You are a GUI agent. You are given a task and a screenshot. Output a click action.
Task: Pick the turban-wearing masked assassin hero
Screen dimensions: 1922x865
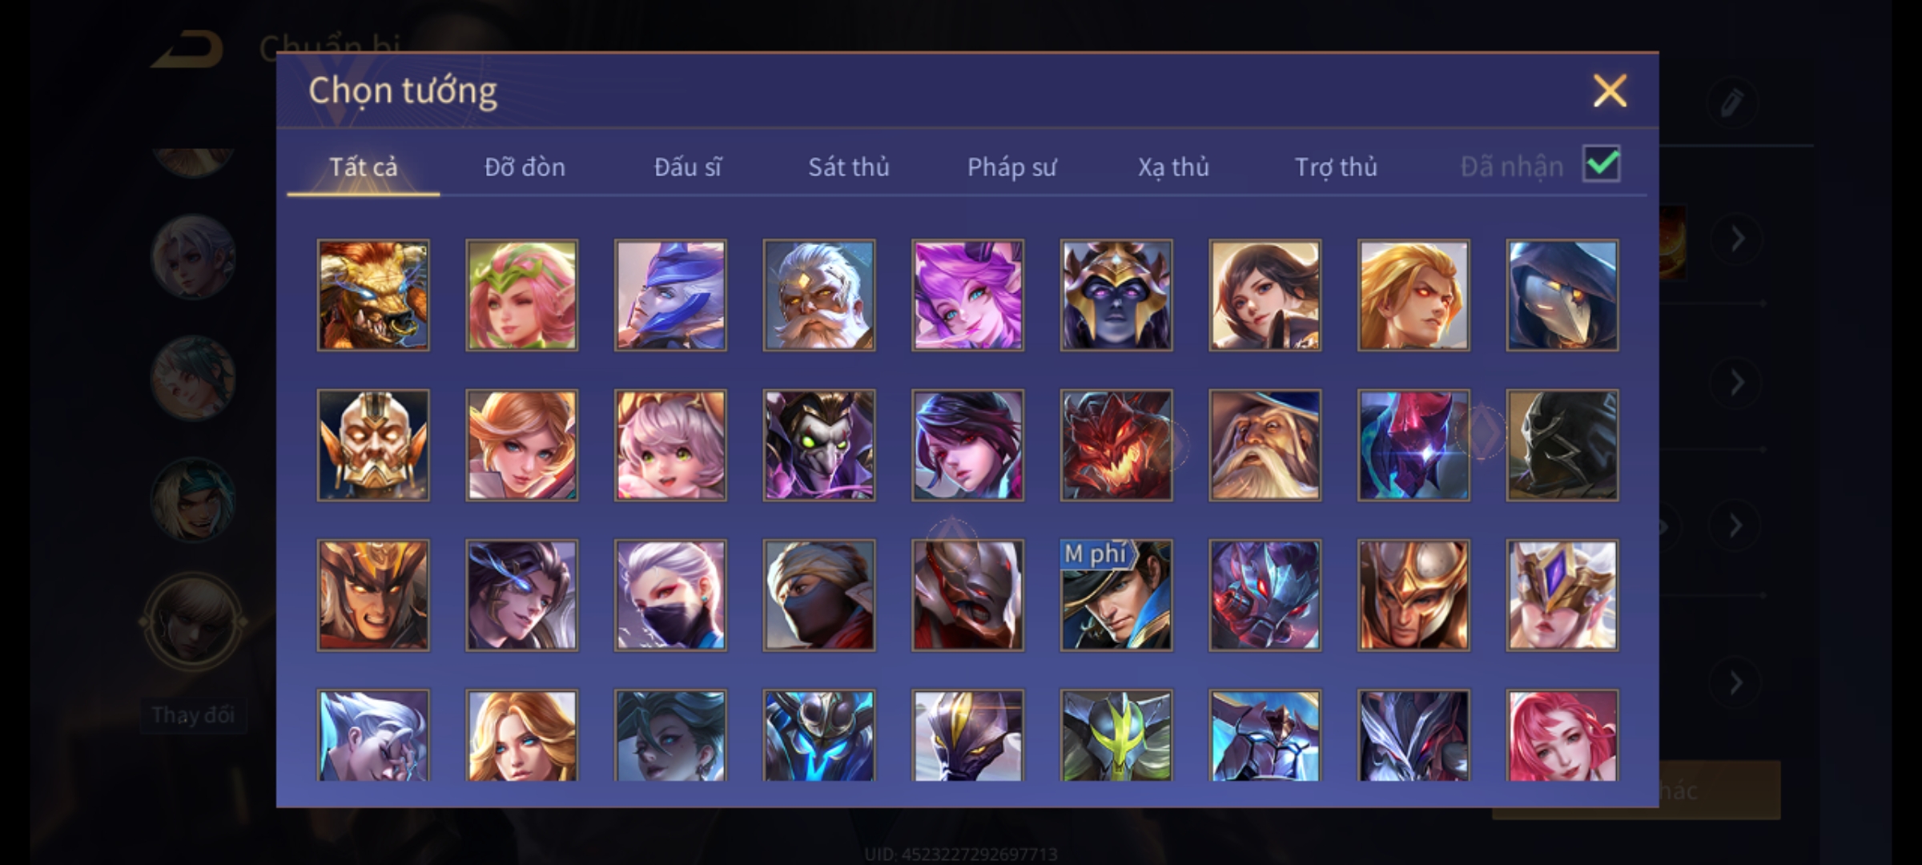pos(819,595)
